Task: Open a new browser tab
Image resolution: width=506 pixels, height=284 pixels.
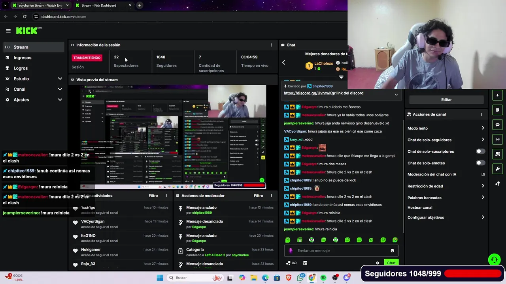Action: tap(140, 5)
